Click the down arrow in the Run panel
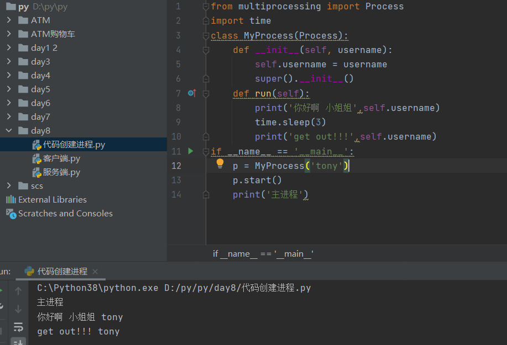 click(18, 309)
